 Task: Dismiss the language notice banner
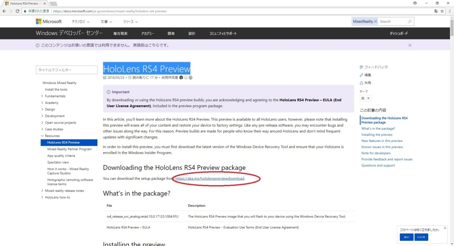click(410, 45)
